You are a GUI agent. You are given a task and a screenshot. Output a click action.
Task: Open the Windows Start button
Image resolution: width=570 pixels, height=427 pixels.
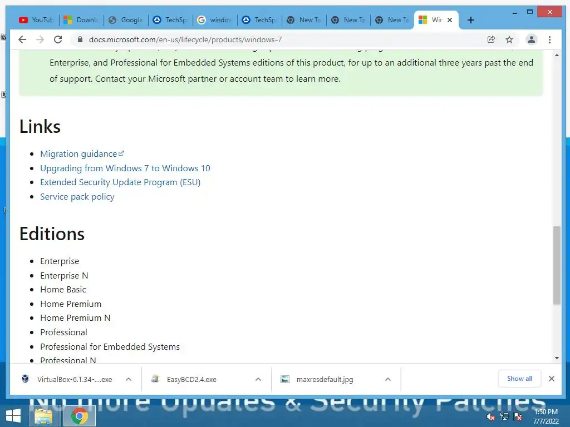coord(13,416)
